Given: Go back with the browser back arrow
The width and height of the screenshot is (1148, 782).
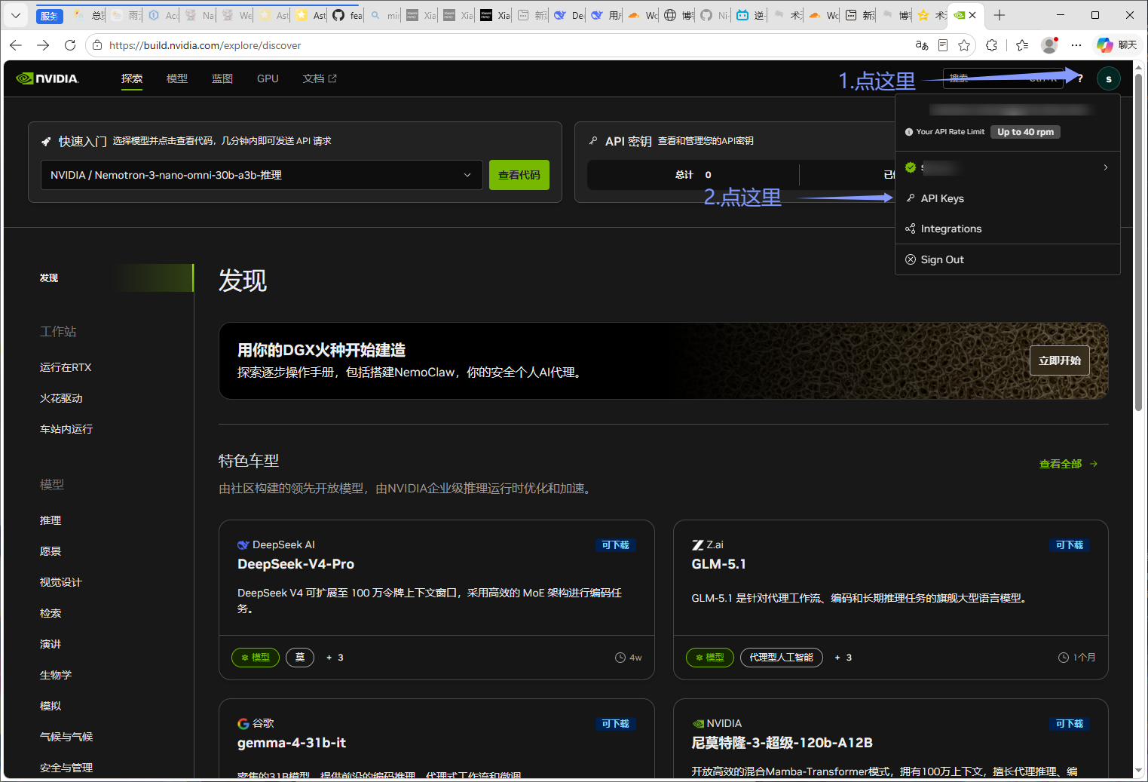Looking at the screenshot, I should click(16, 45).
